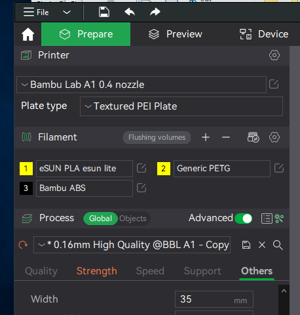Redo the last action
300x315 pixels.
click(x=155, y=12)
